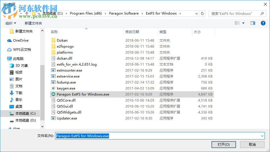This screenshot has height=152, width=270.
Task: Open 视频 folder in sidebar
Action: [16, 72]
